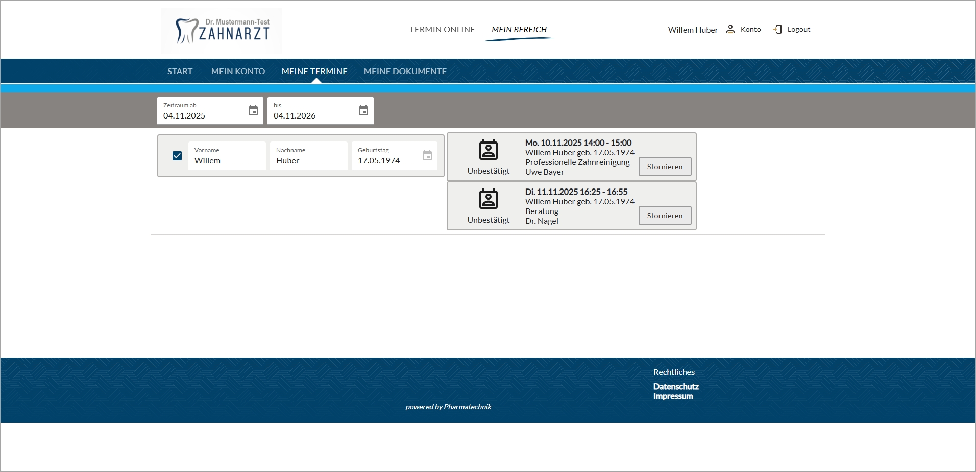Open the Konto account icon

click(730, 29)
